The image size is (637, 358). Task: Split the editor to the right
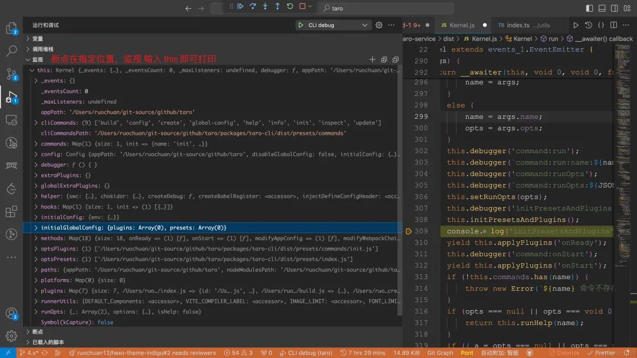coord(614,25)
